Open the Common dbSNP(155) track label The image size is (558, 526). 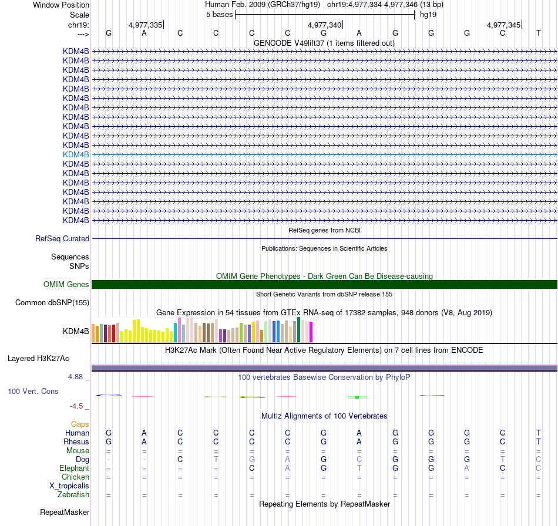pos(52,303)
